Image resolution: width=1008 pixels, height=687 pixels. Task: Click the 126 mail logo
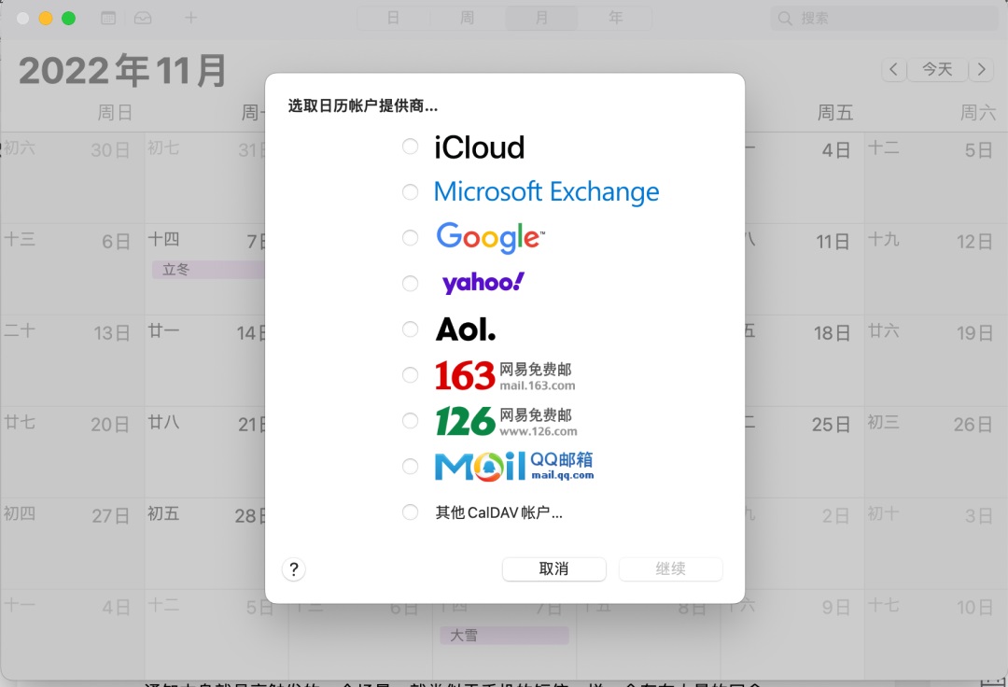pyautogui.click(x=506, y=421)
